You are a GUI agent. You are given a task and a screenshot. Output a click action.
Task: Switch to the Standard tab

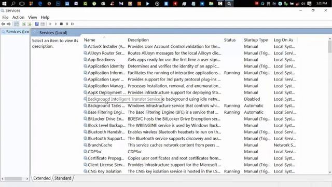[x=63, y=178]
